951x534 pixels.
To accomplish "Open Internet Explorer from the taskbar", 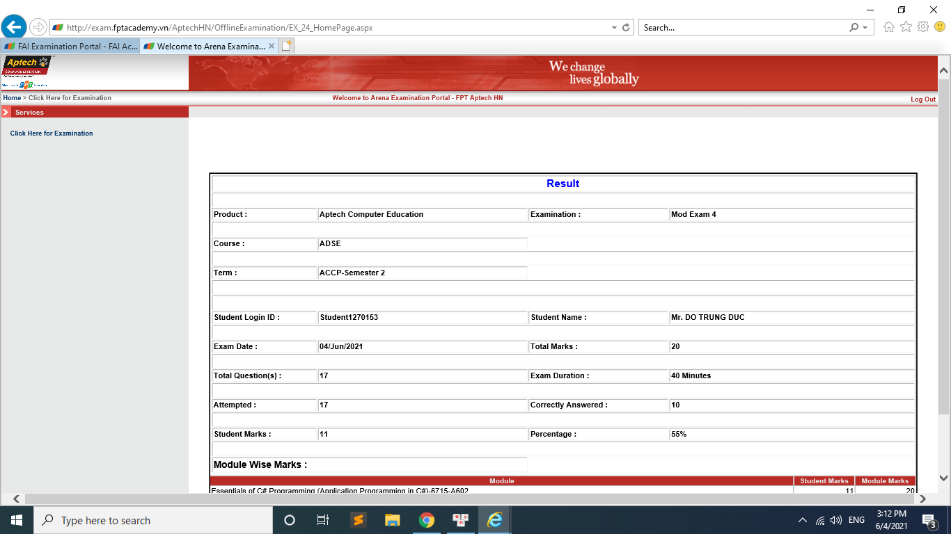I will 495,520.
